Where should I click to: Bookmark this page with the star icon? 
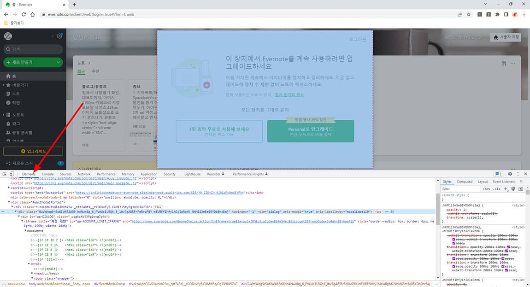point(469,15)
